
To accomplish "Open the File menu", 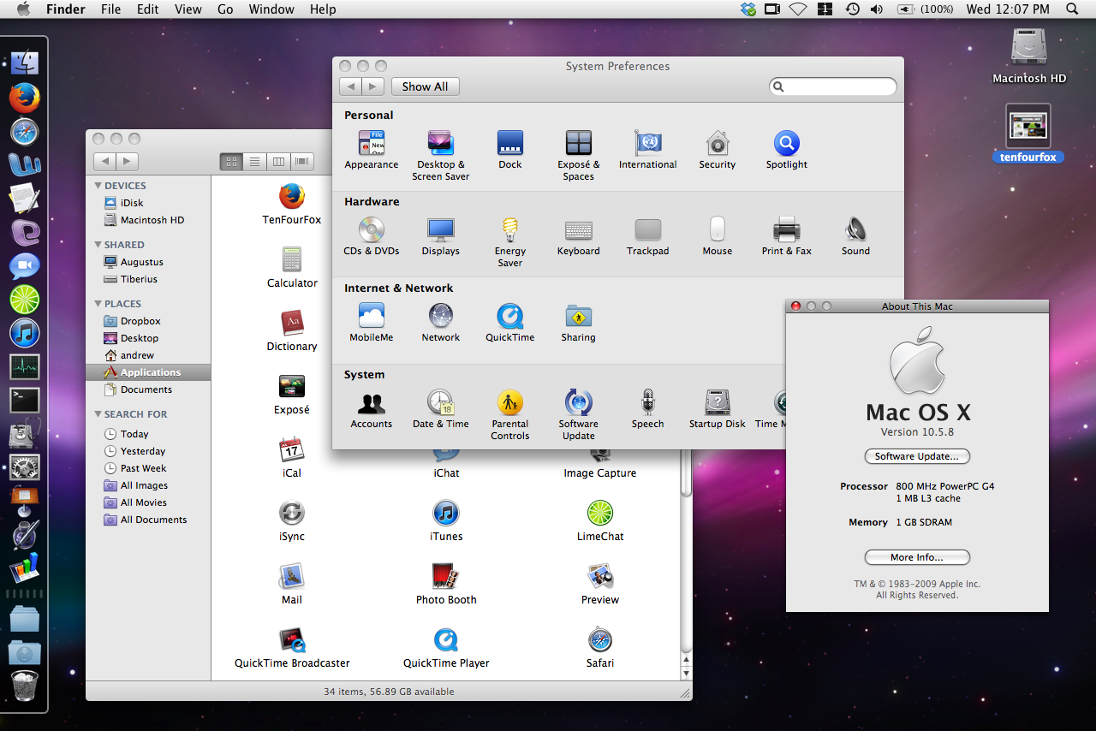I will (110, 9).
